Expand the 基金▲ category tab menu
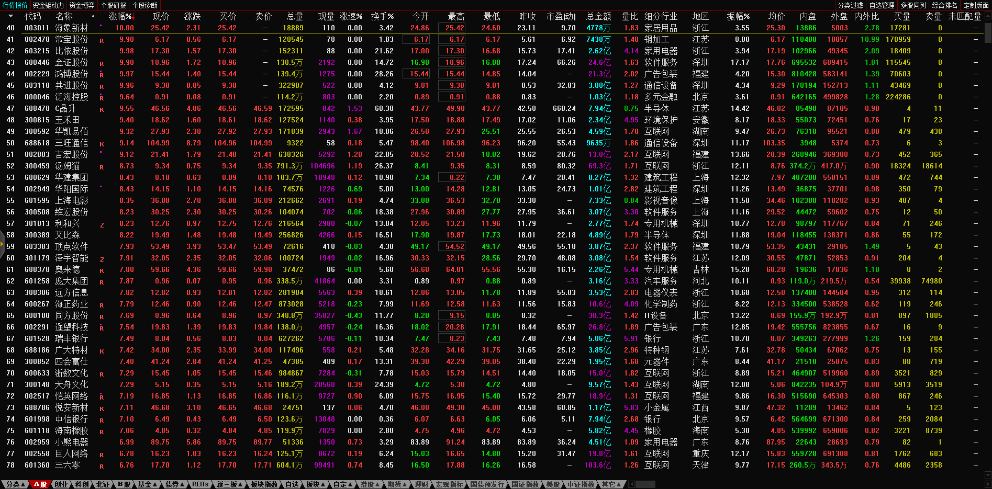The height and width of the screenshot is (489, 992). click(147, 484)
